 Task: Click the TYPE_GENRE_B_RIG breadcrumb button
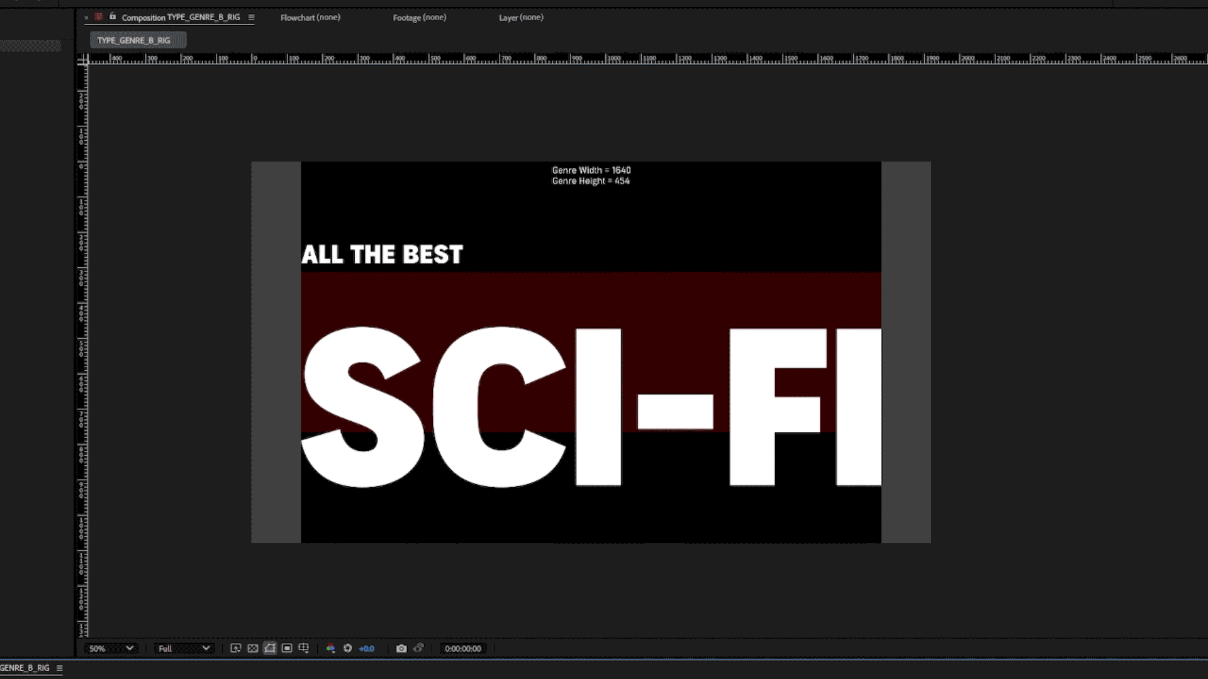coord(138,40)
